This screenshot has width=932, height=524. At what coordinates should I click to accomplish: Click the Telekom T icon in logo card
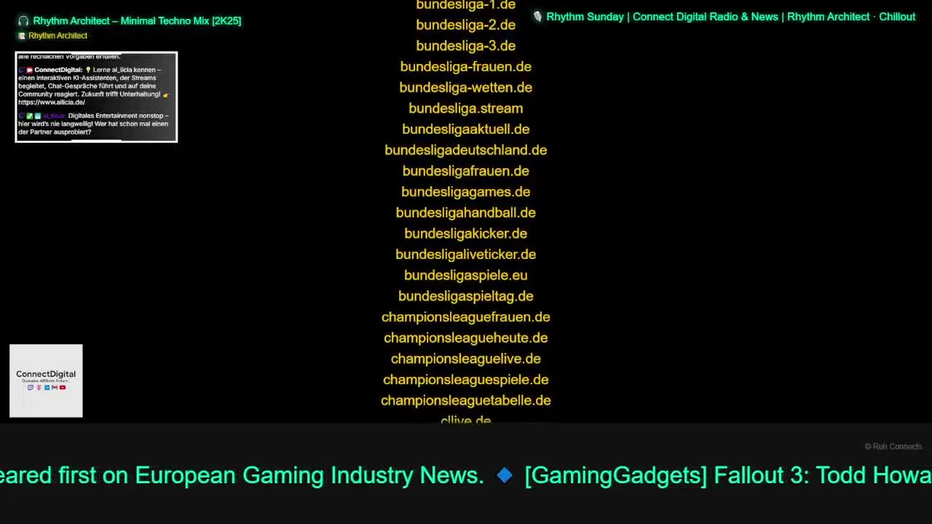(39, 387)
